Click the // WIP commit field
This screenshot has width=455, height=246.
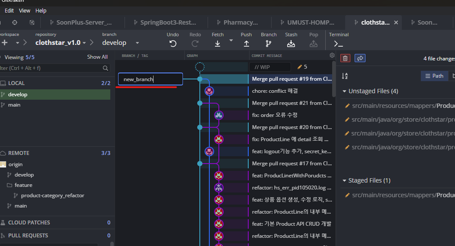(270, 67)
